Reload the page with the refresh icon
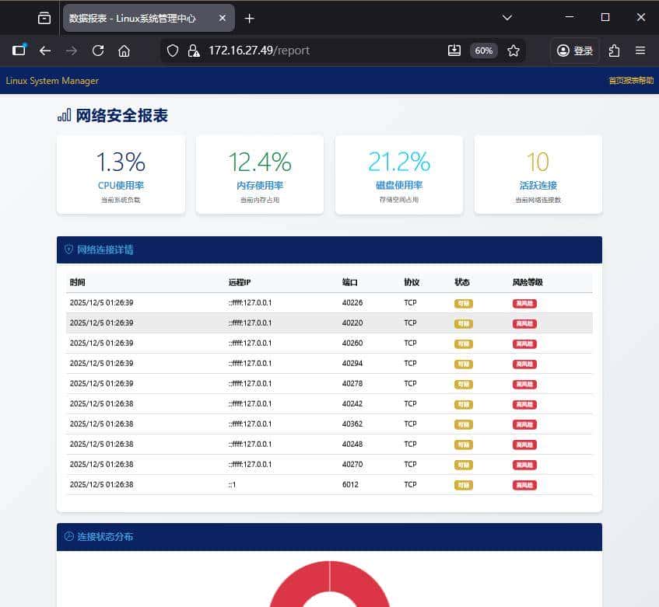The width and height of the screenshot is (659, 607). click(x=97, y=50)
